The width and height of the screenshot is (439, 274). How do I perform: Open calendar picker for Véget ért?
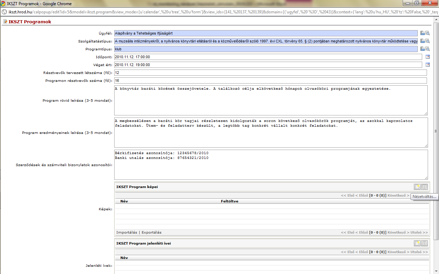(428, 65)
